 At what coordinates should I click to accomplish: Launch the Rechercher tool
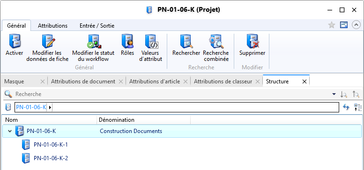186,45
